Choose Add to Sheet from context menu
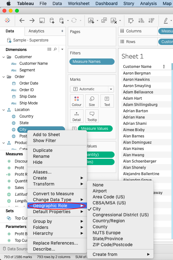The height and width of the screenshot is (260, 173). 46,135
